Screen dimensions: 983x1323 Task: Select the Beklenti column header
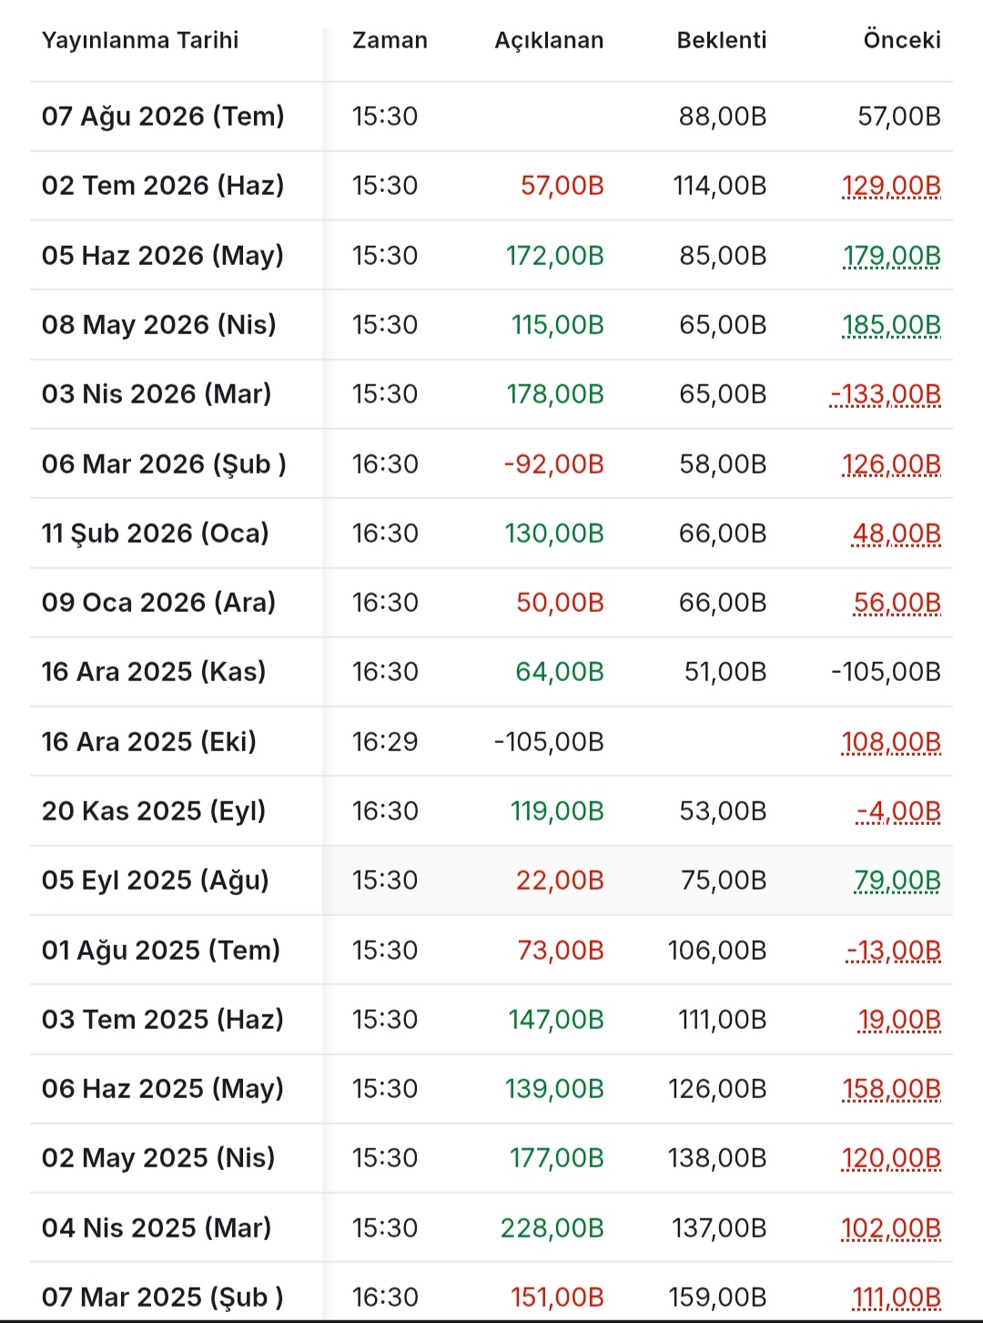[722, 40]
